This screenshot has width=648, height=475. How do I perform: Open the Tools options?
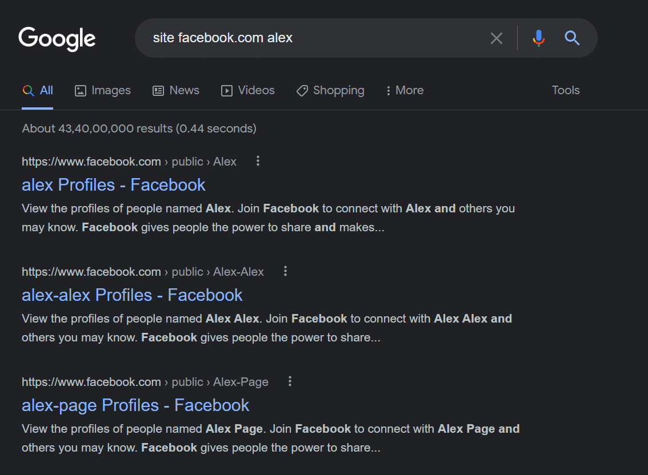[566, 90]
